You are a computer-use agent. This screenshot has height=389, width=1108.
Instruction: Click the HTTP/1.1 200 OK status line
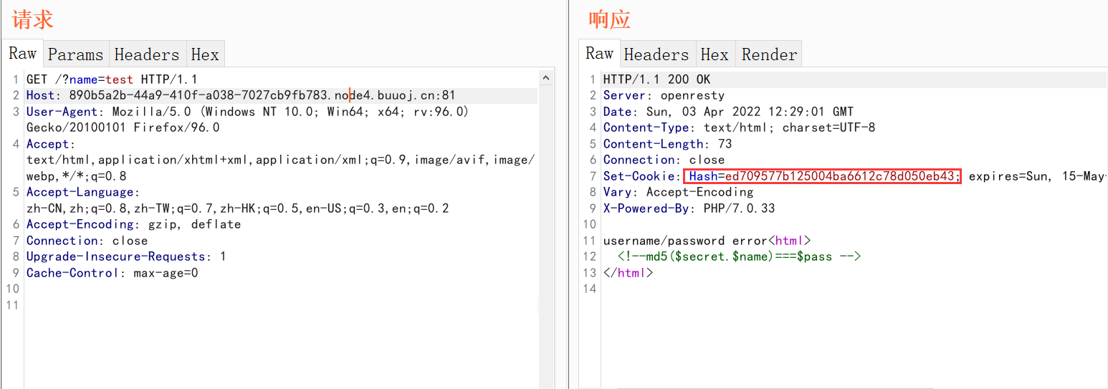656,80
